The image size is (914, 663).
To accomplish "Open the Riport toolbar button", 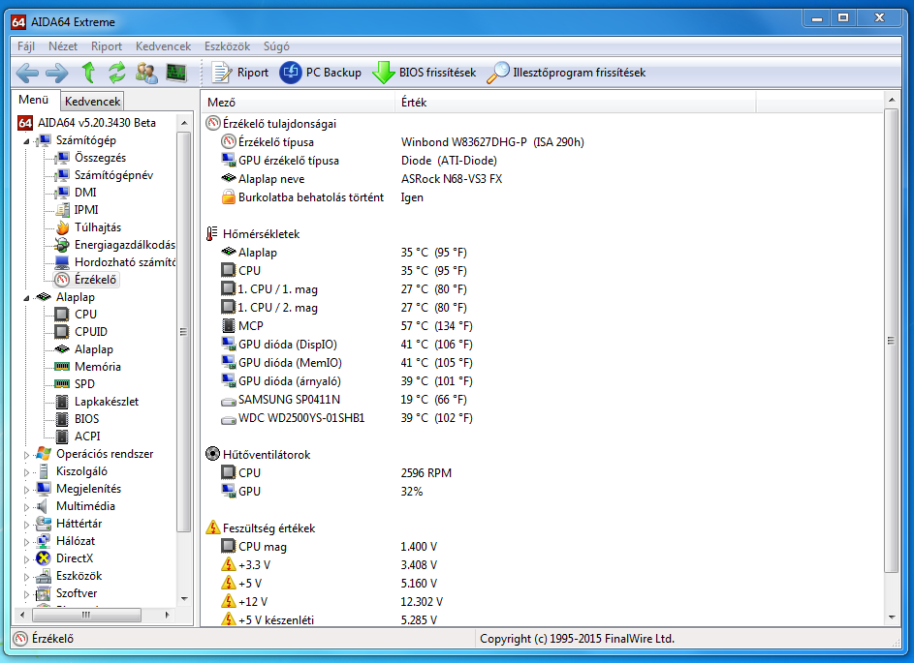I will tap(239, 73).
